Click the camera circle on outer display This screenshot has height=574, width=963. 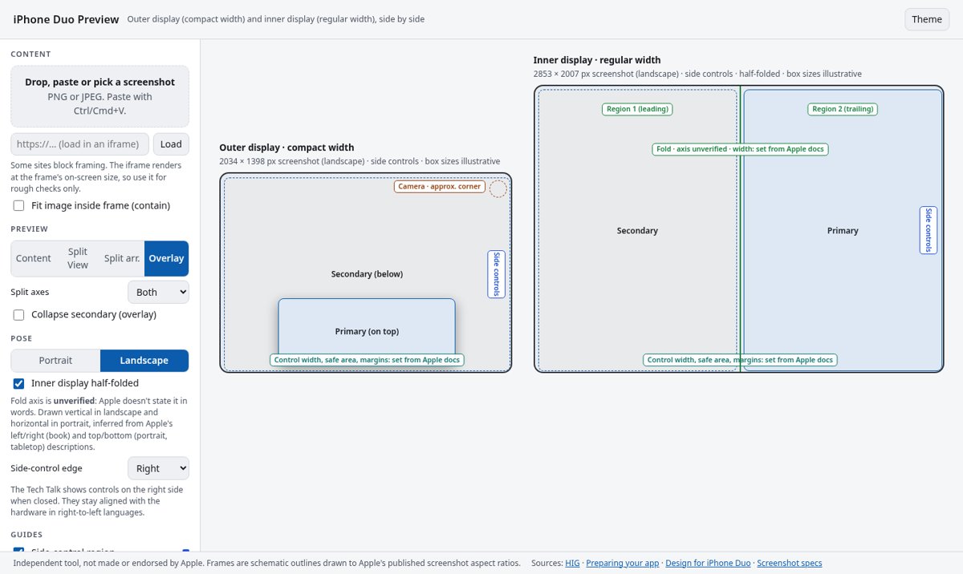pyautogui.click(x=498, y=189)
